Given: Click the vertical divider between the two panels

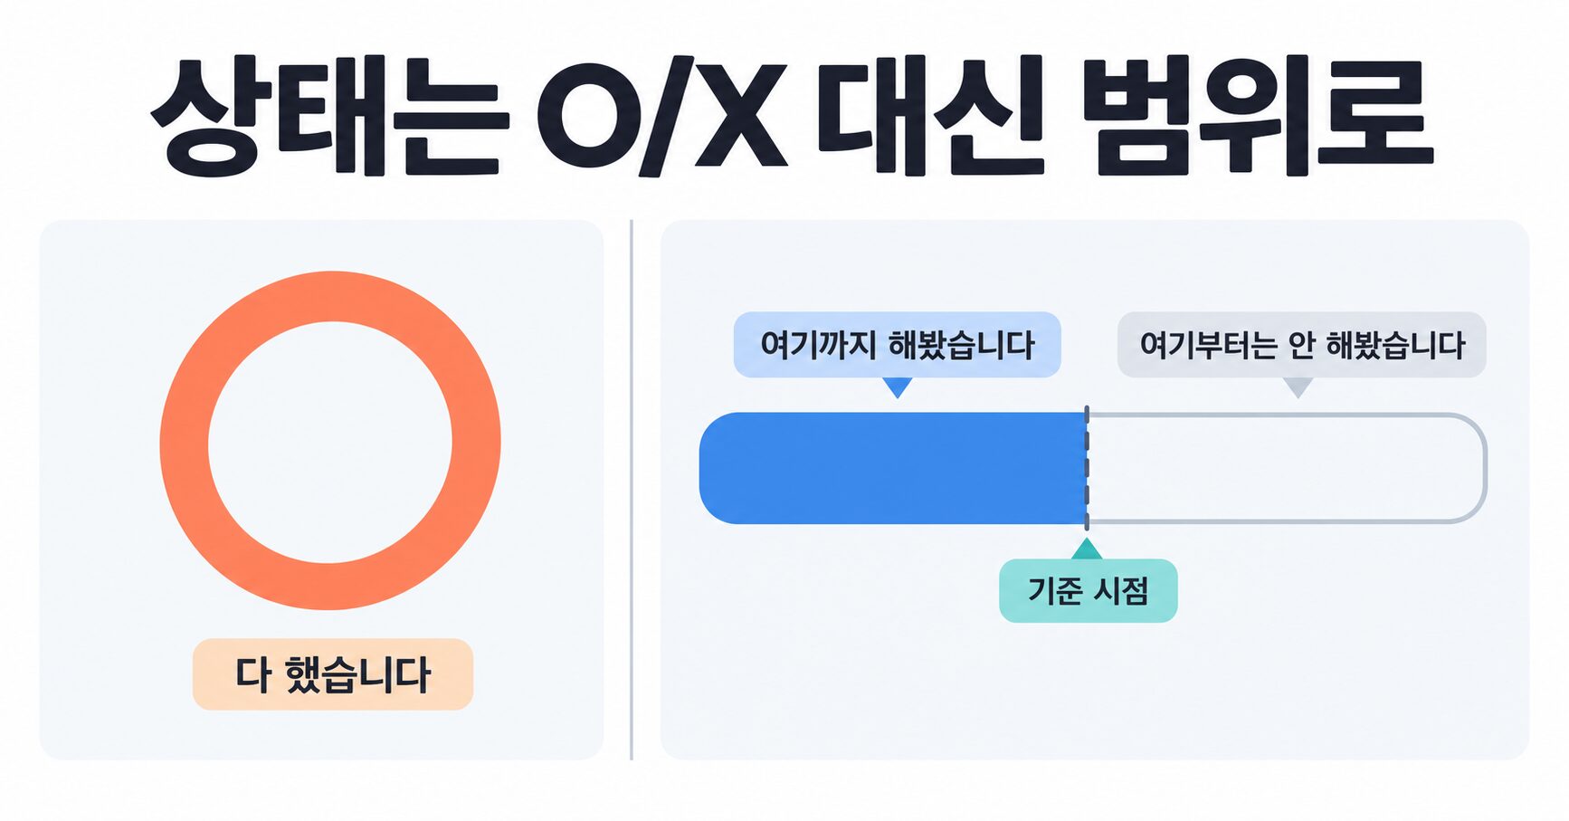Looking at the screenshot, I should coord(631,489).
